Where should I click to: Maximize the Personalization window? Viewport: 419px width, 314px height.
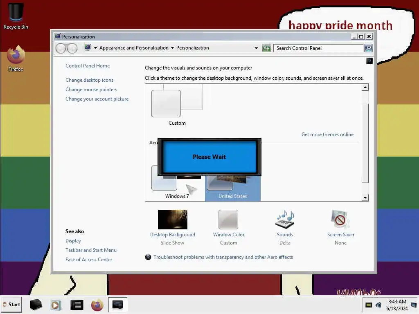pyautogui.click(x=361, y=36)
